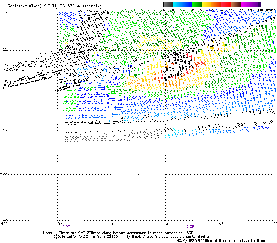Click the purple '2:07' time marker
Screen dimensions: 277x243
(x=66, y=227)
